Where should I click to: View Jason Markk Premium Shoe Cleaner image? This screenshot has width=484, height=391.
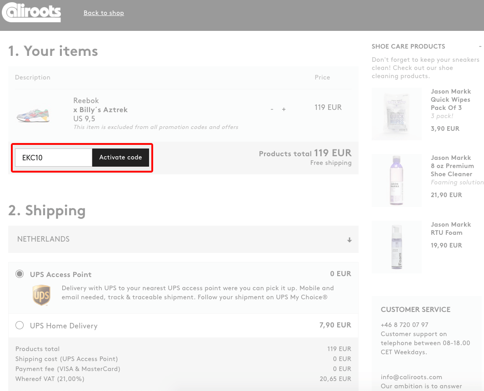point(397,181)
